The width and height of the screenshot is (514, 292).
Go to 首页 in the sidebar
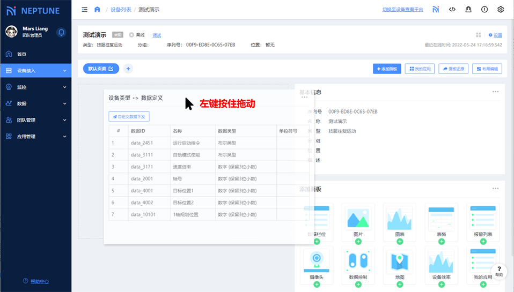[x=21, y=54]
